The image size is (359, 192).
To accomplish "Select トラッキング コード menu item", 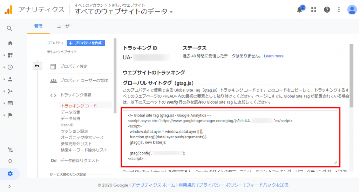I will coord(79,106).
